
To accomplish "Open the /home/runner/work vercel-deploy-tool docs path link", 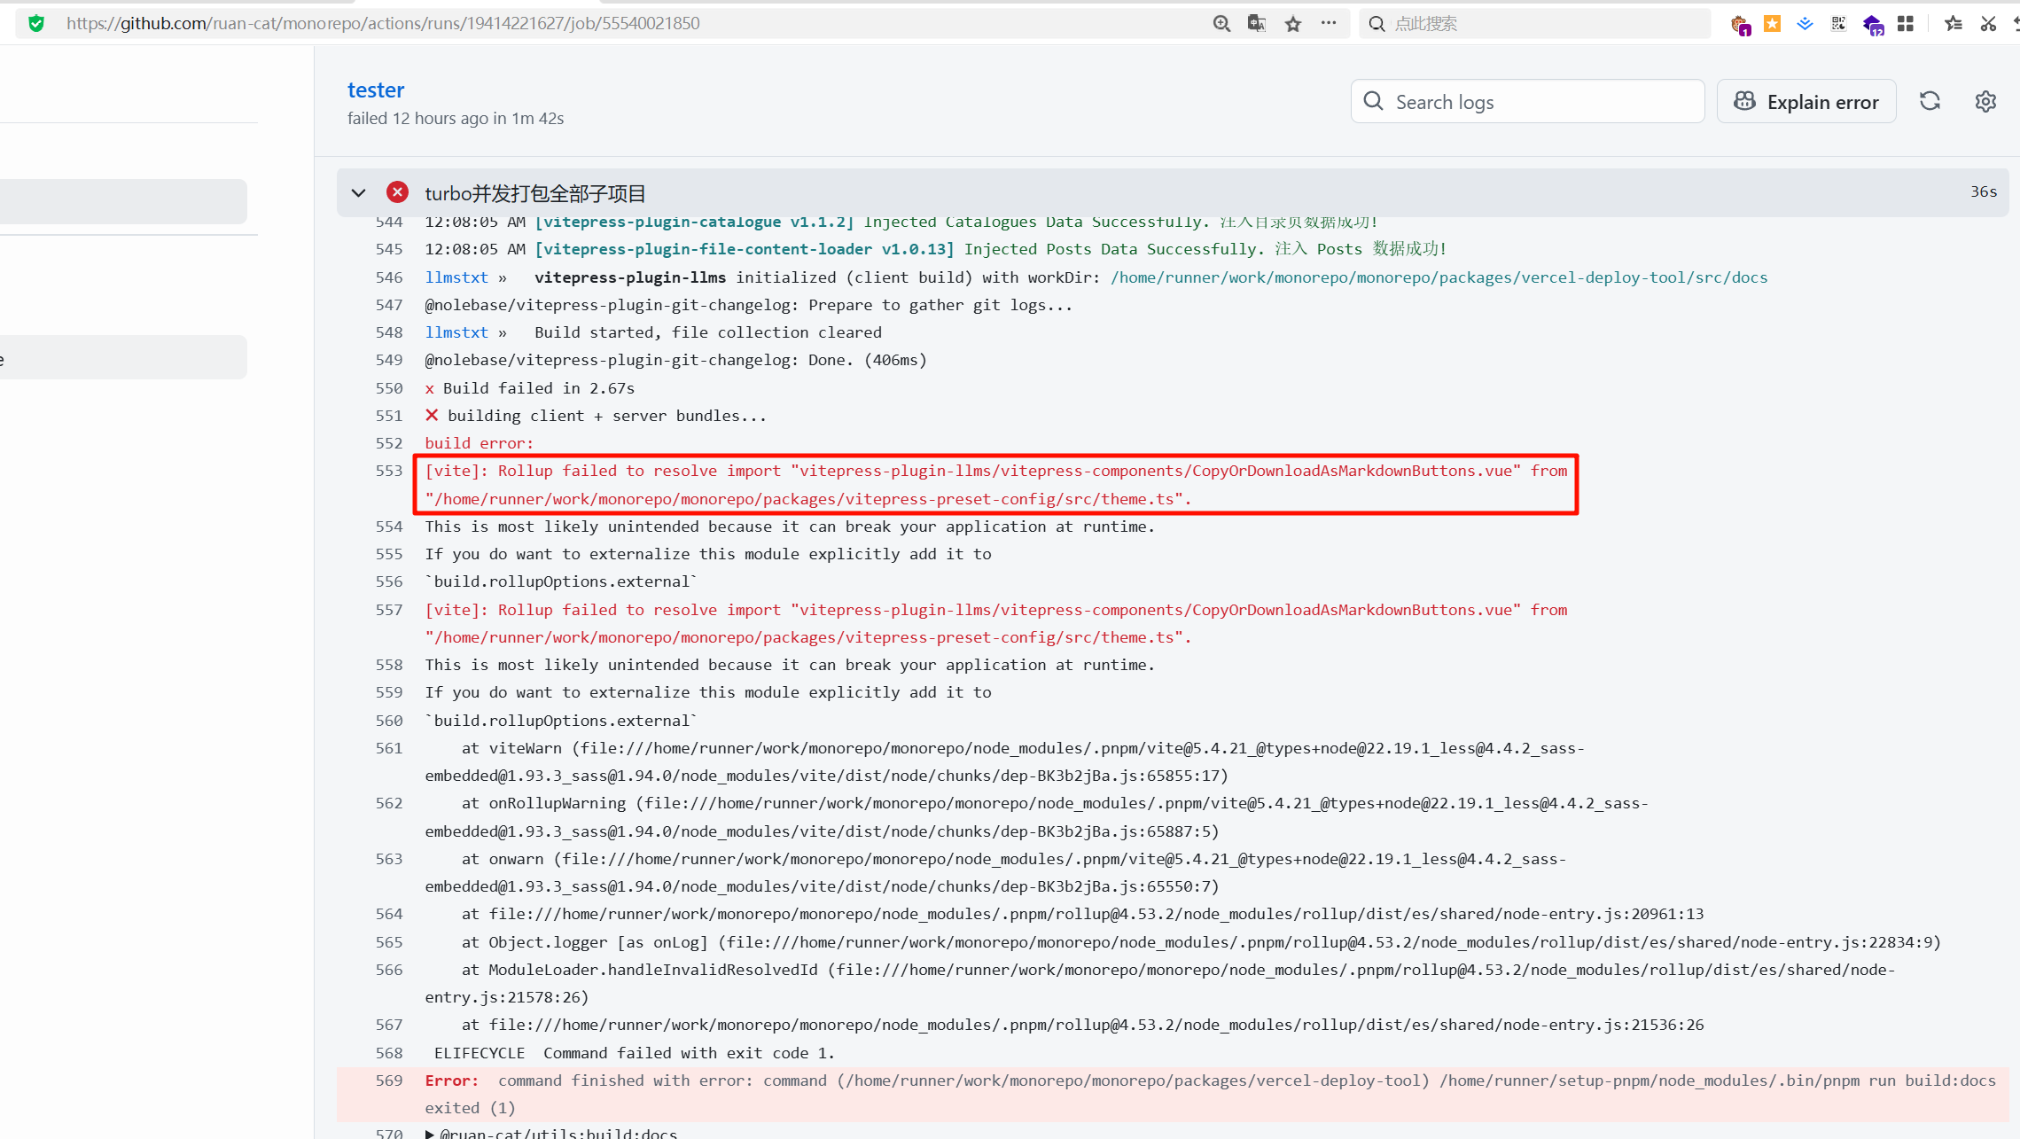I will 1439,277.
